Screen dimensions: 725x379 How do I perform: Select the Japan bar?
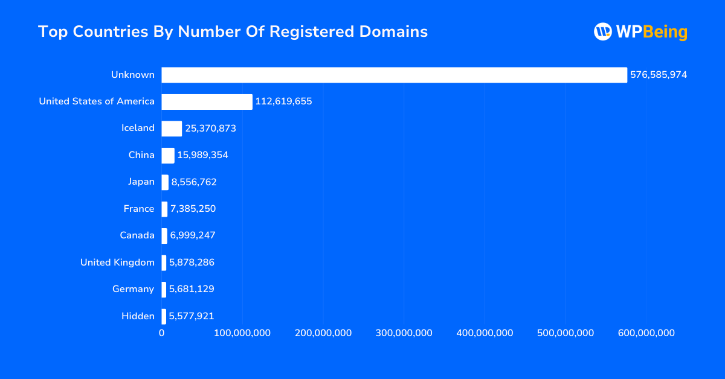[x=164, y=182]
